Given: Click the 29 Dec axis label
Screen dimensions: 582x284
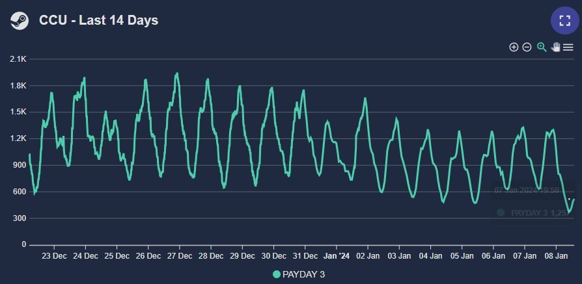Looking at the screenshot, I should 242,256.
